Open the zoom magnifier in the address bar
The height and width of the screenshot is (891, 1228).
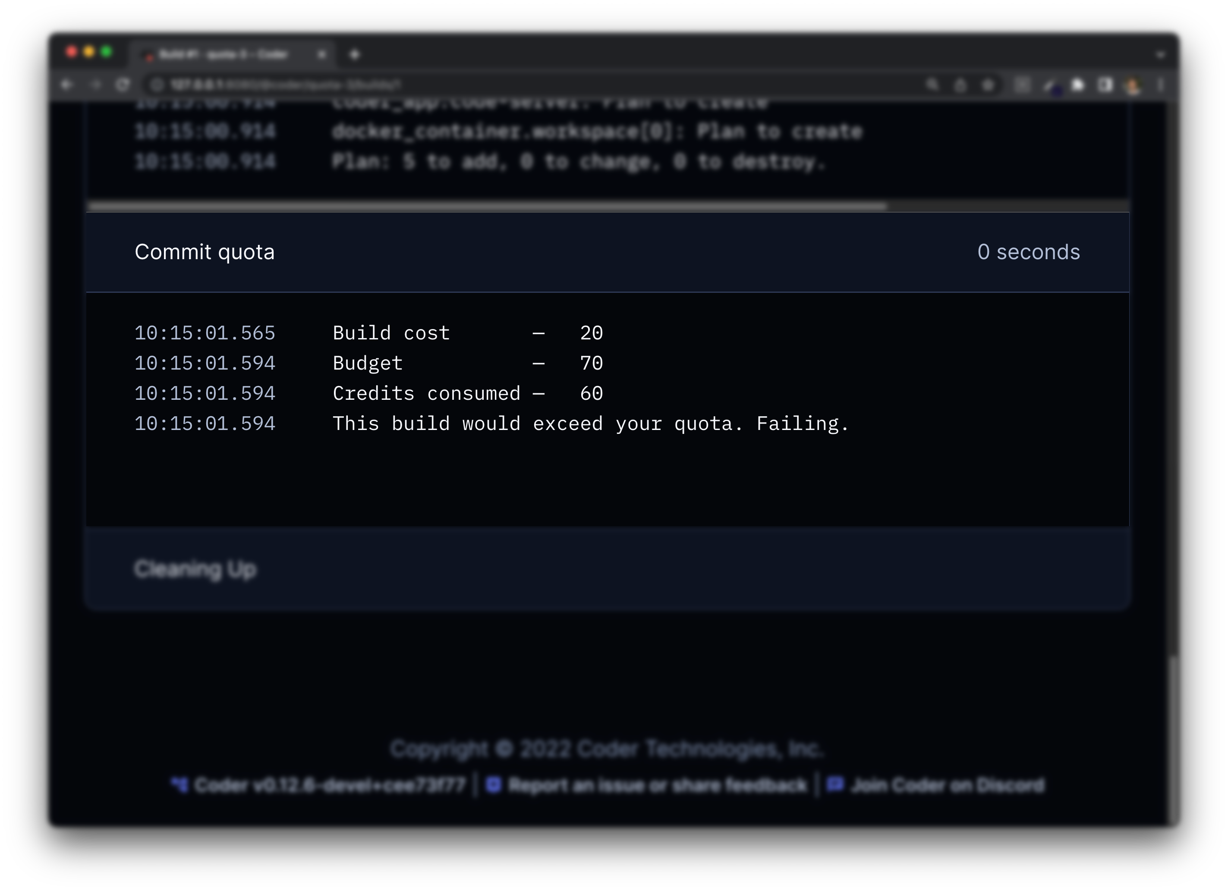point(932,85)
